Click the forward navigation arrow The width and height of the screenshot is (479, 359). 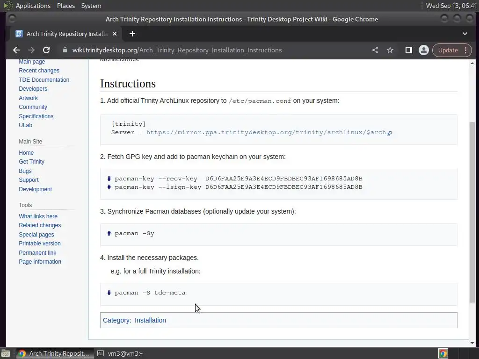point(31,50)
